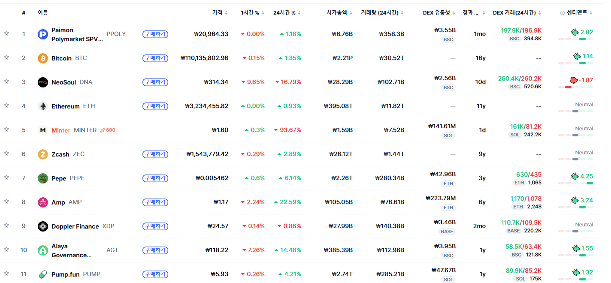
Task: Star Paimon Polymarket SPV to watchlist
Action: coord(6,33)
